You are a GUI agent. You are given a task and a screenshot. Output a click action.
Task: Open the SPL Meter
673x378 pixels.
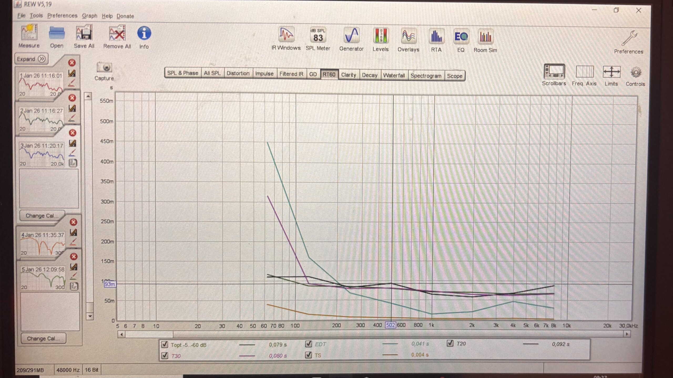pyautogui.click(x=318, y=35)
